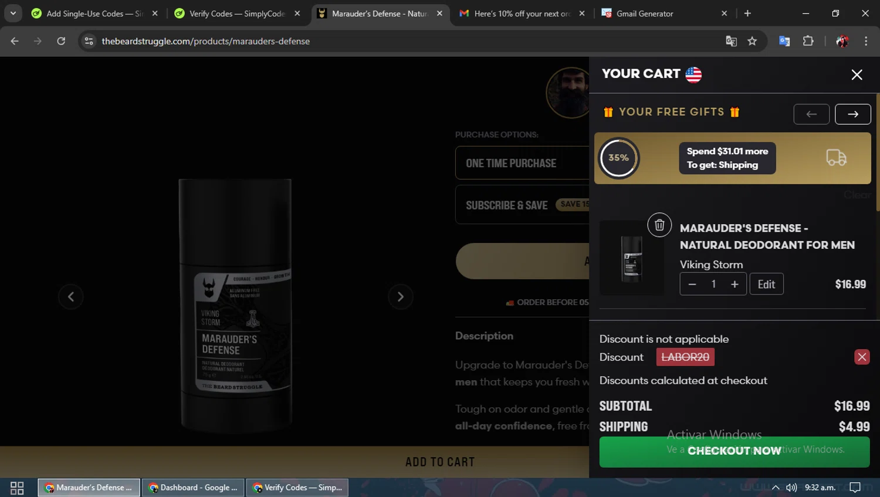Viewport: 880px width, 497px height.
Task: Close the Marauder's Defense browser tab
Action: tap(439, 13)
